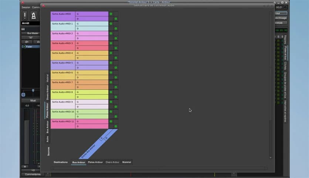This screenshot has width=309, height=178.
Task: Click the blue G group button in mixer strip
Action: (23, 95)
